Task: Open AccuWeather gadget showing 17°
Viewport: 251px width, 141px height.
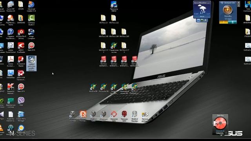Action: [x=202, y=9]
